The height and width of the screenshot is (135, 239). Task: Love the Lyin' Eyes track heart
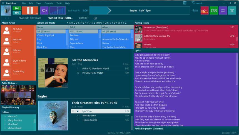[x=73, y=111]
